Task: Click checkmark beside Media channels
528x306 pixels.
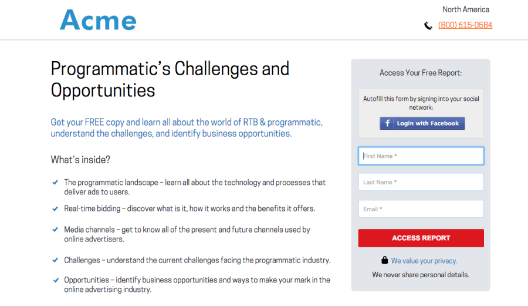Action: (x=55, y=230)
